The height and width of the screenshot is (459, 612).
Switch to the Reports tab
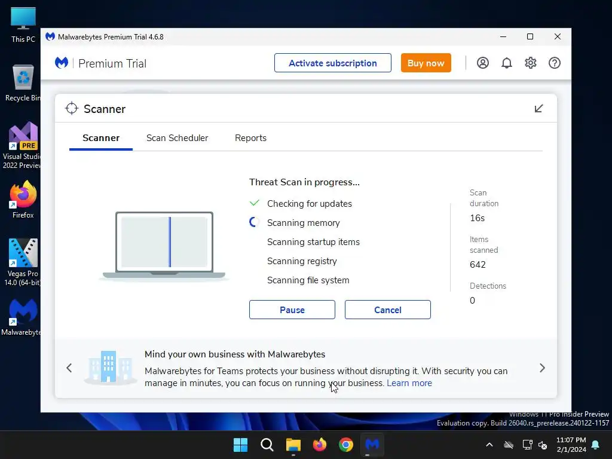[250, 138]
